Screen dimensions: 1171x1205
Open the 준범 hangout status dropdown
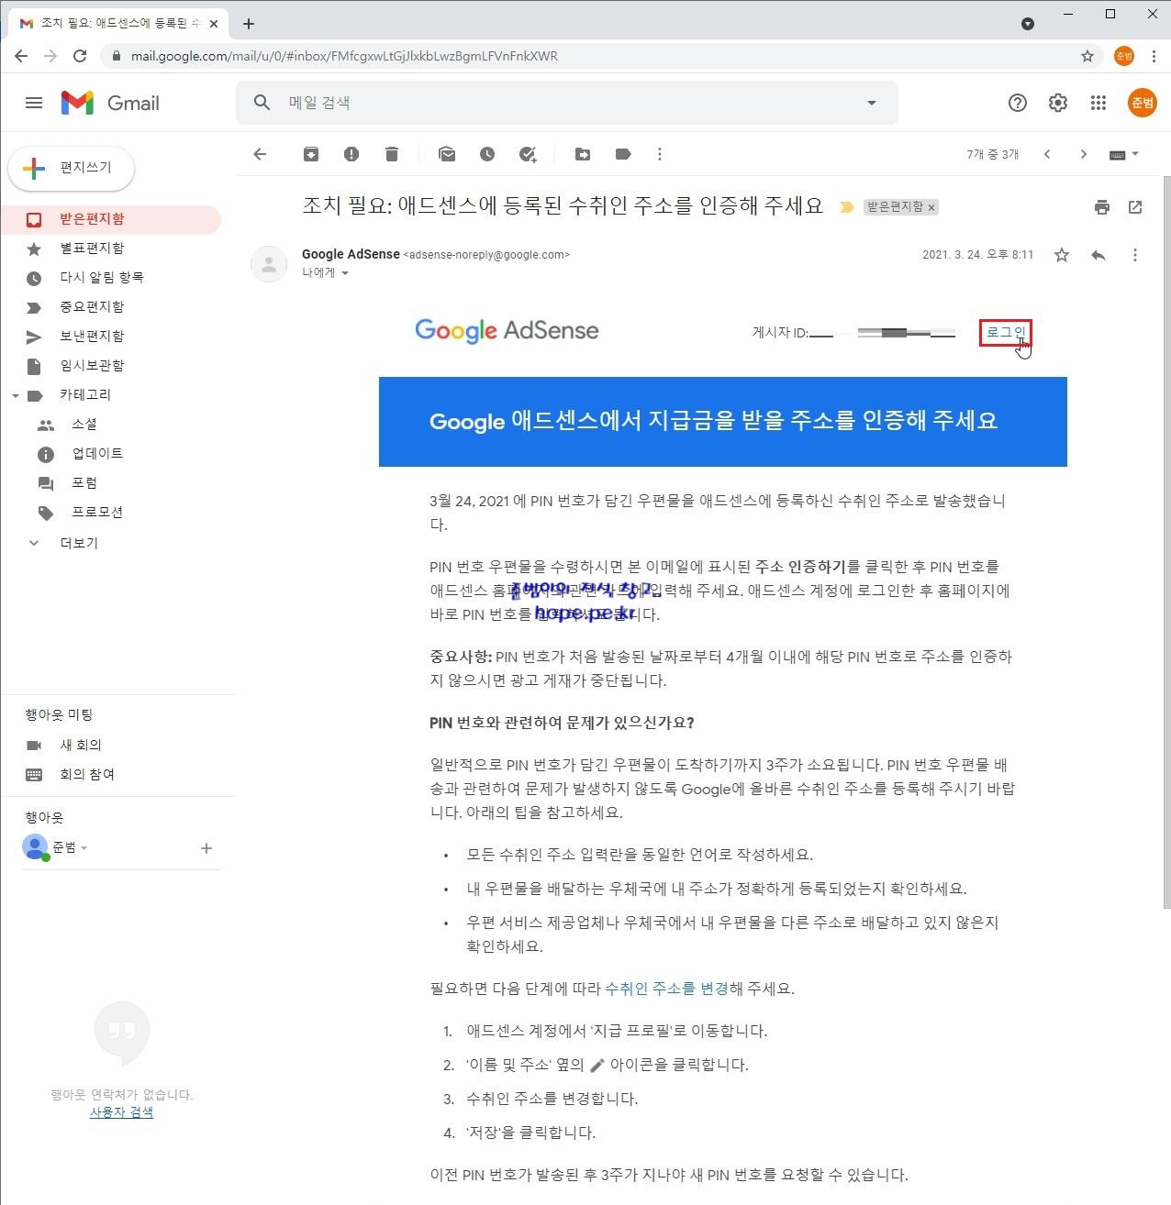(84, 848)
